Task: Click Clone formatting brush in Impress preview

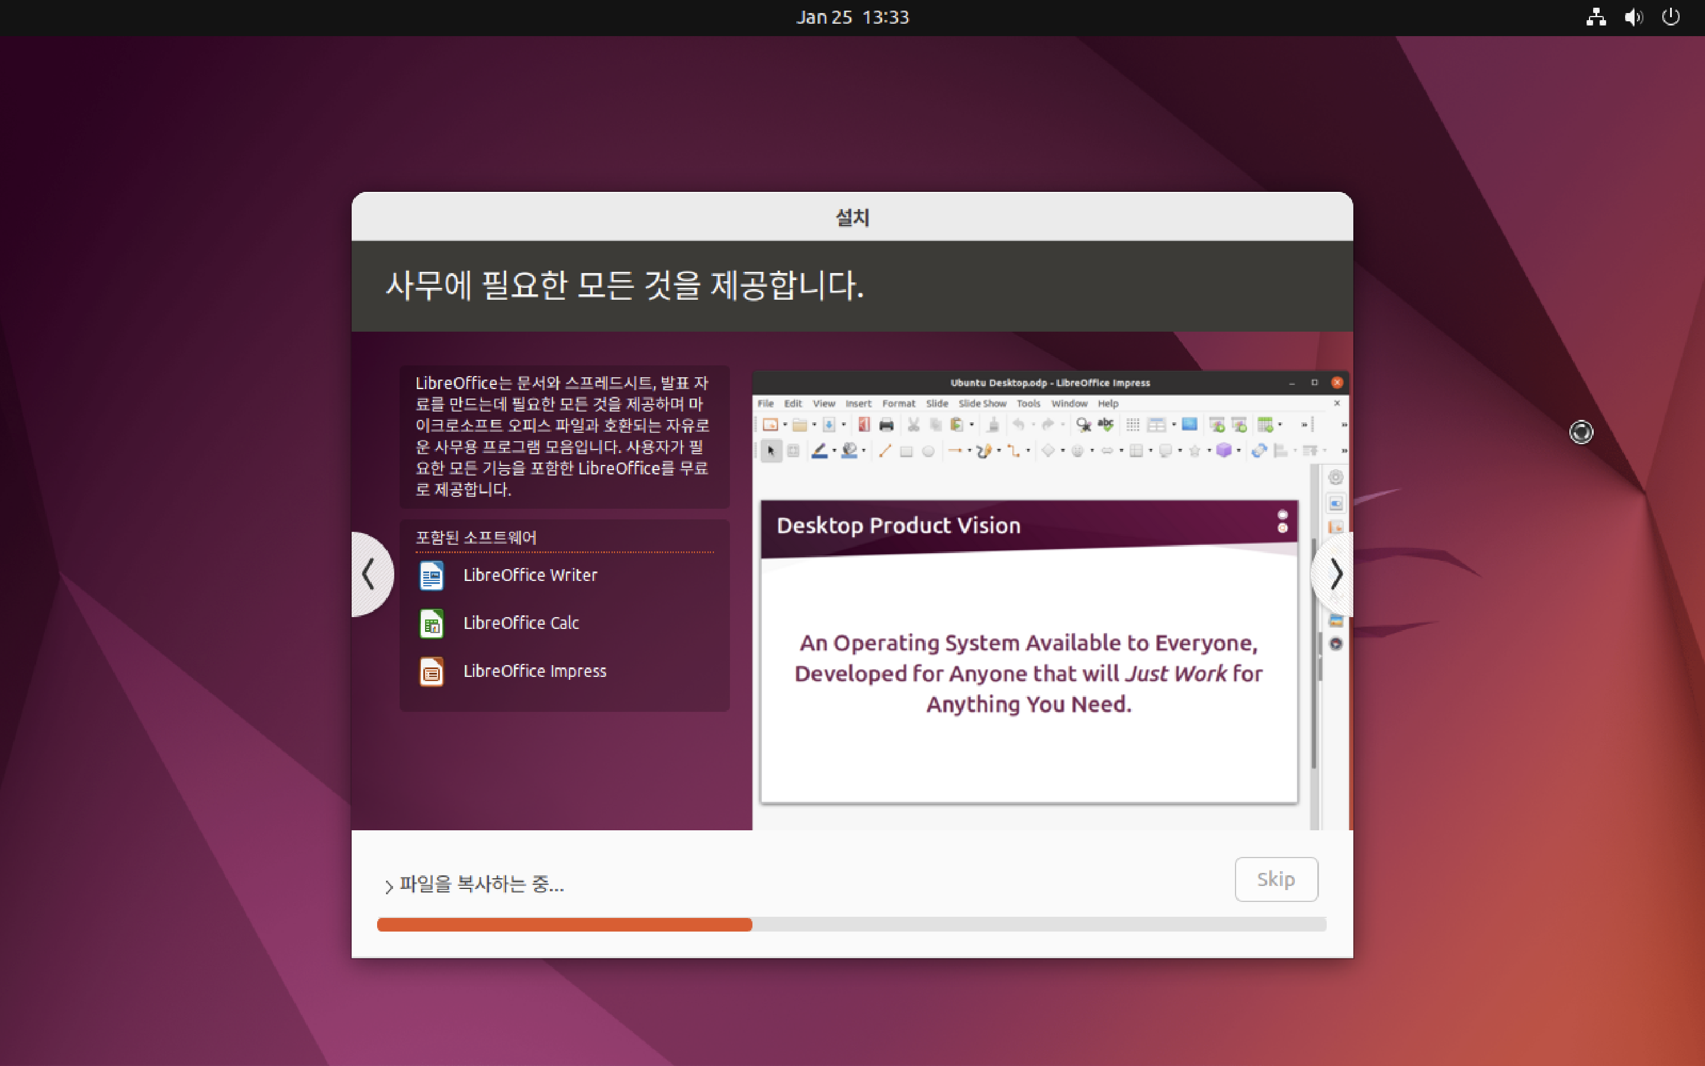Action: (x=993, y=425)
